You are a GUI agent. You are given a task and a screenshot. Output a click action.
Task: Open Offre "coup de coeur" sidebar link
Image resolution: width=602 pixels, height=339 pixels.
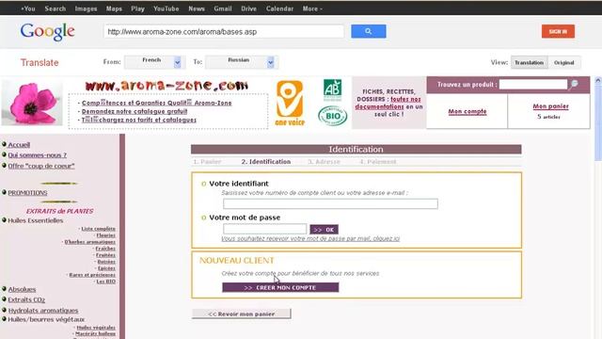(x=41, y=166)
